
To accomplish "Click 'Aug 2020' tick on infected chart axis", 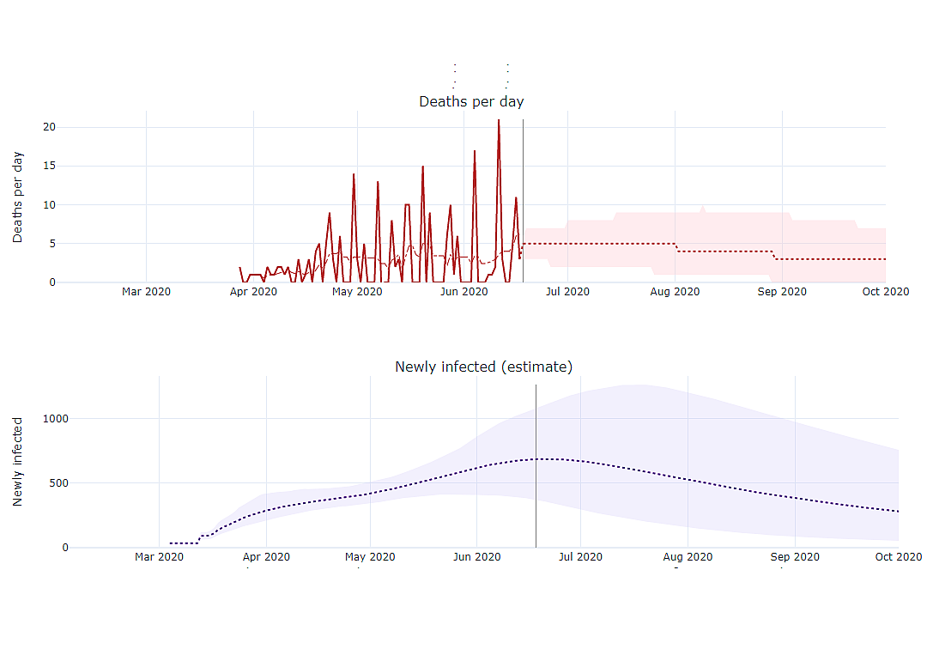I will [x=688, y=557].
